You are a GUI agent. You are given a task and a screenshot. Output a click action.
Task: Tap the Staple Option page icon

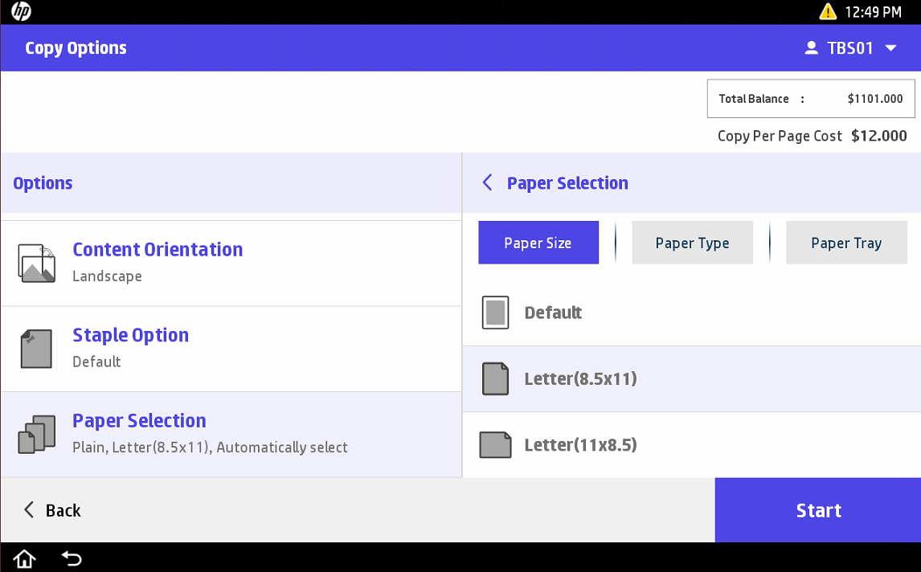[x=36, y=349]
